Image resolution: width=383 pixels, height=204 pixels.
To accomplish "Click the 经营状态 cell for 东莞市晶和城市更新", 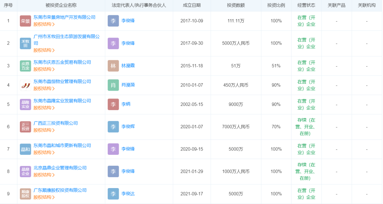I will click(306, 149).
